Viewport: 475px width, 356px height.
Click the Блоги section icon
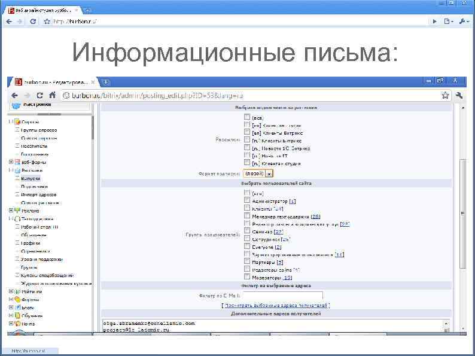pos(17,308)
